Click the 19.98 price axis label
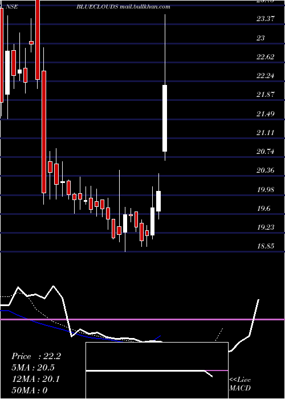The image size is (285, 399). pyautogui.click(x=266, y=190)
